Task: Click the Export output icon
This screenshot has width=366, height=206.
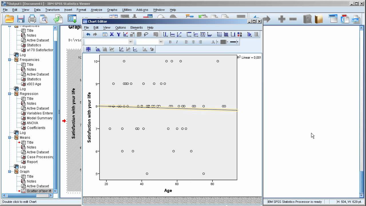Action: [58, 19]
